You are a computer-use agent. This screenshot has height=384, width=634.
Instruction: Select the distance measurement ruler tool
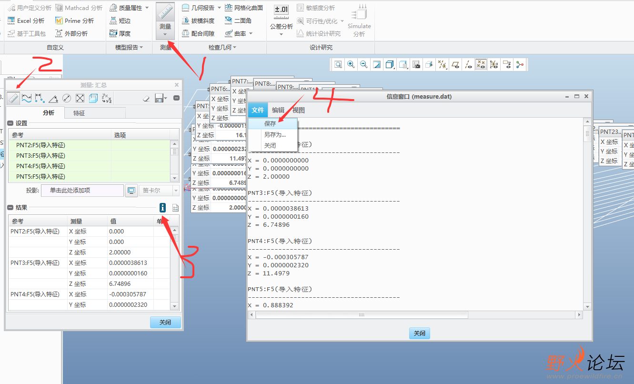pyautogui.click(x=13, y=98)
